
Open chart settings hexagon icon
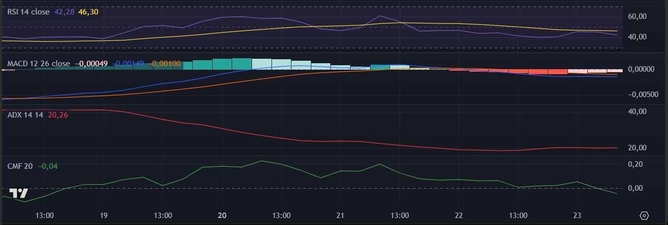pyautogui.click(x=644, y=216)
